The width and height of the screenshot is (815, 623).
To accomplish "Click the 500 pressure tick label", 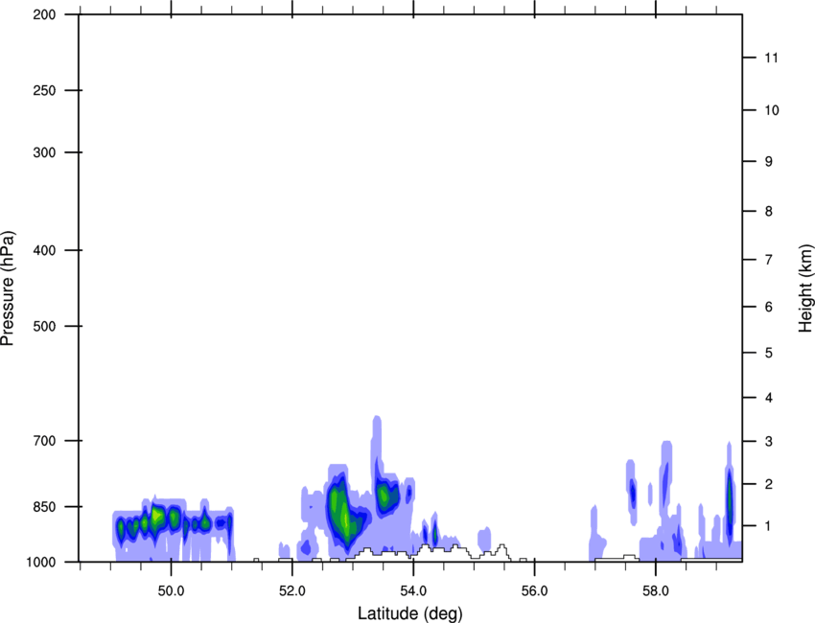I will tap(44, 326).
